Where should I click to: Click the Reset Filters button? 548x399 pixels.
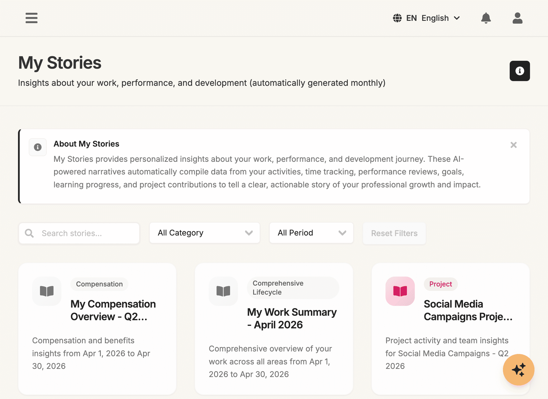pos(394,233)
